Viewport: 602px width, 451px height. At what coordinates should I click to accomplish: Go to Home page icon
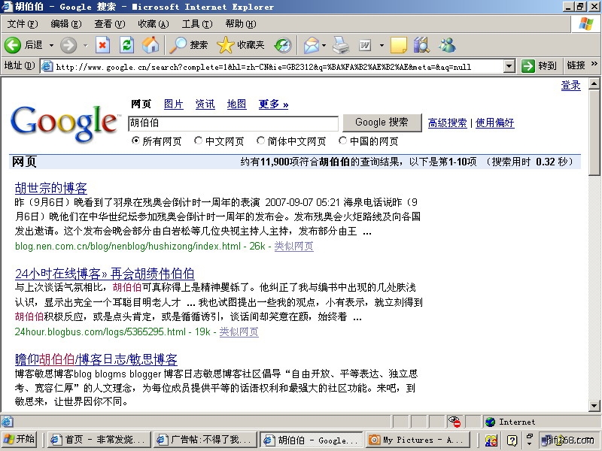pyautogui.click(x=150, y=46)
